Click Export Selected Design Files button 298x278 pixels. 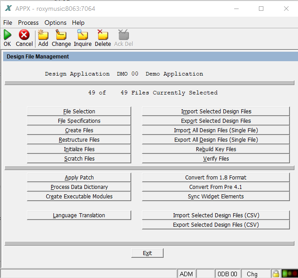216,121
